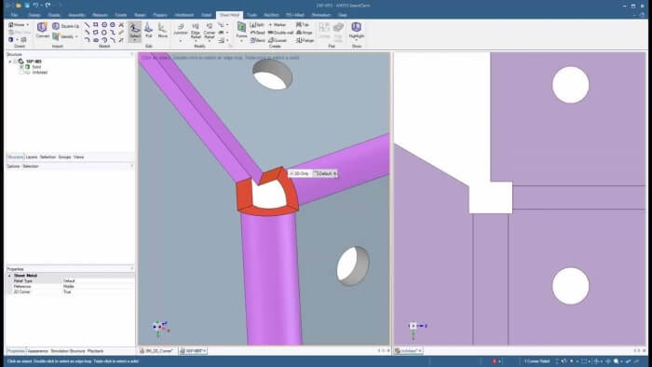Open the Edge Relief dropdown arrow
This screenshot has width=652, height=367.
pos(196,41)
